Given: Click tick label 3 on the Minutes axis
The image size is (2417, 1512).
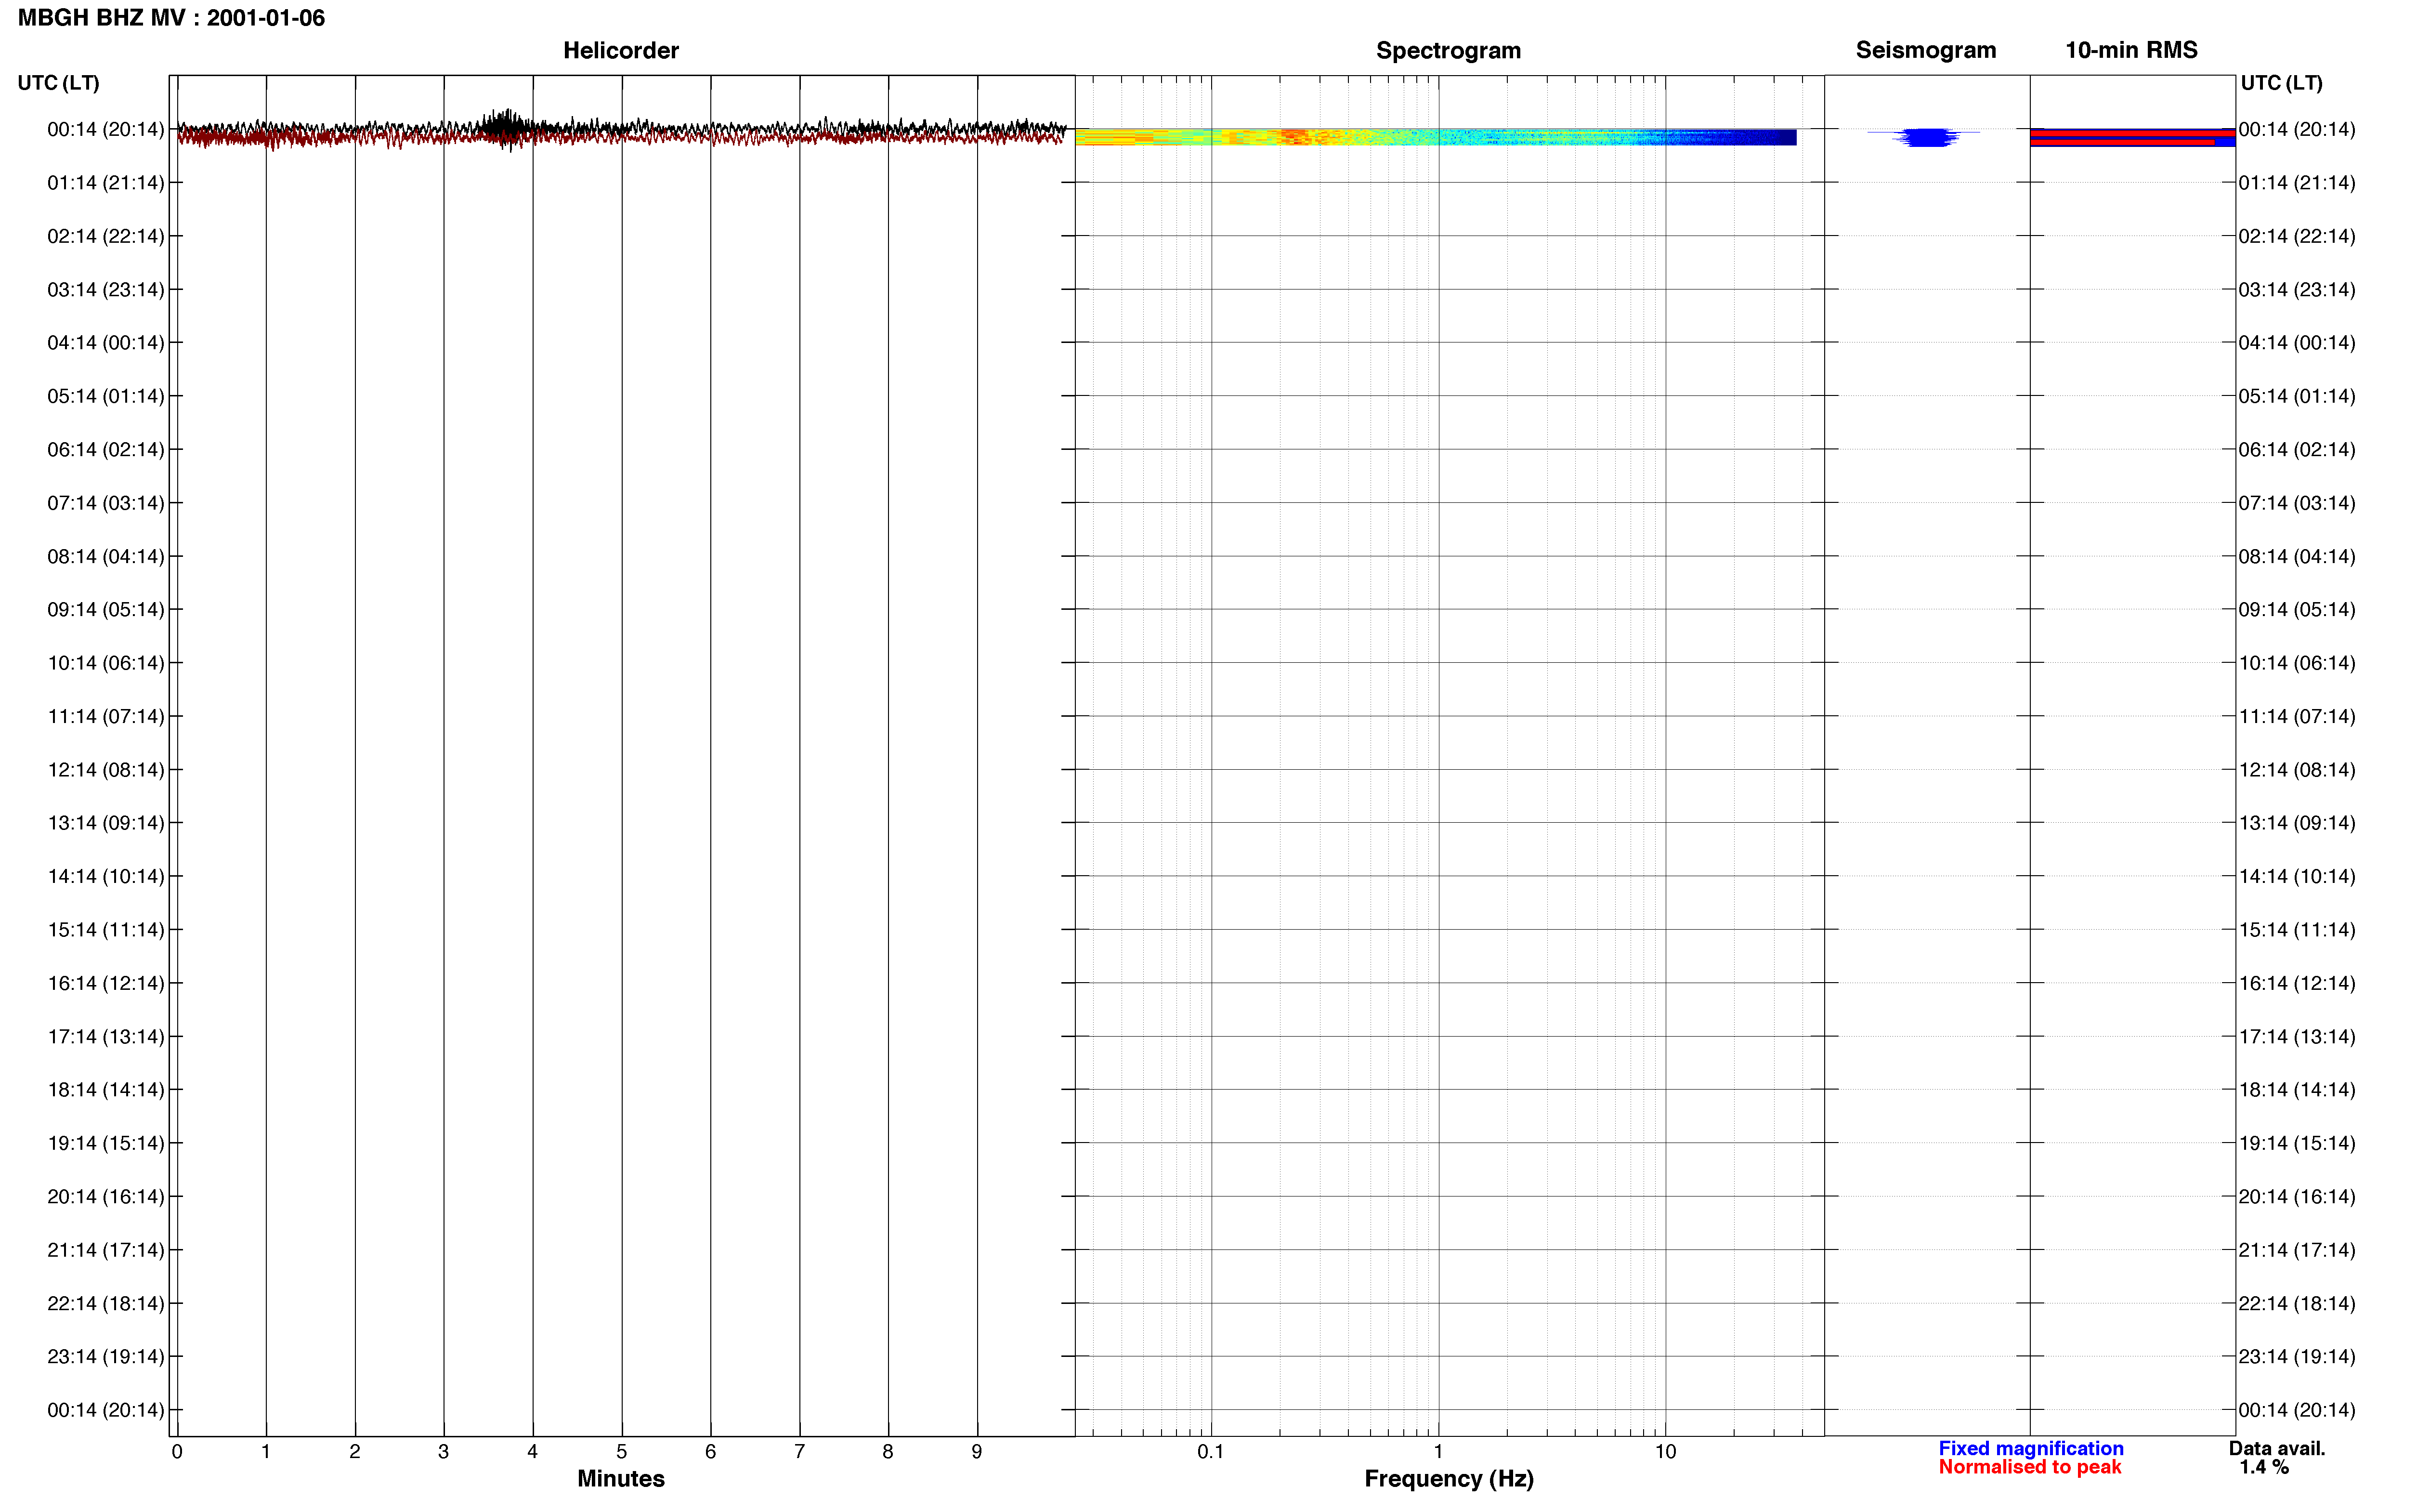Looking at the screenshot, I should click(444, 1452).
